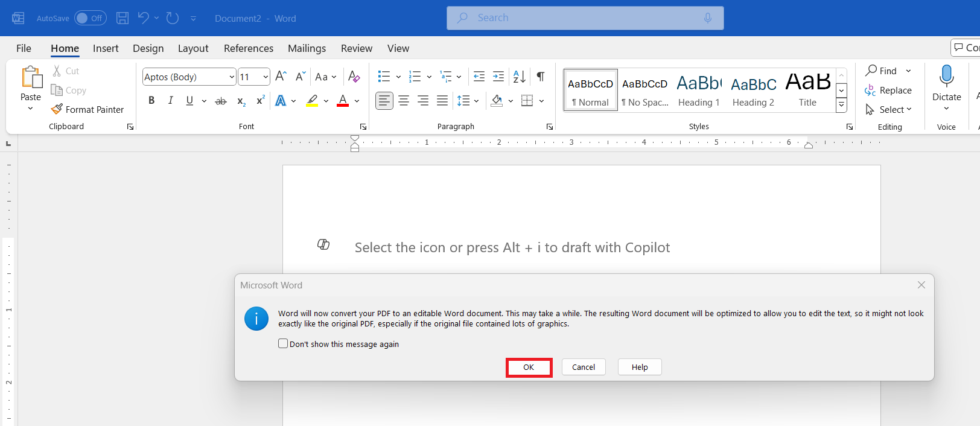Show paragraph marks pilcrow
980x426 pixels.
pyautogui.click(x=541, y=77)
